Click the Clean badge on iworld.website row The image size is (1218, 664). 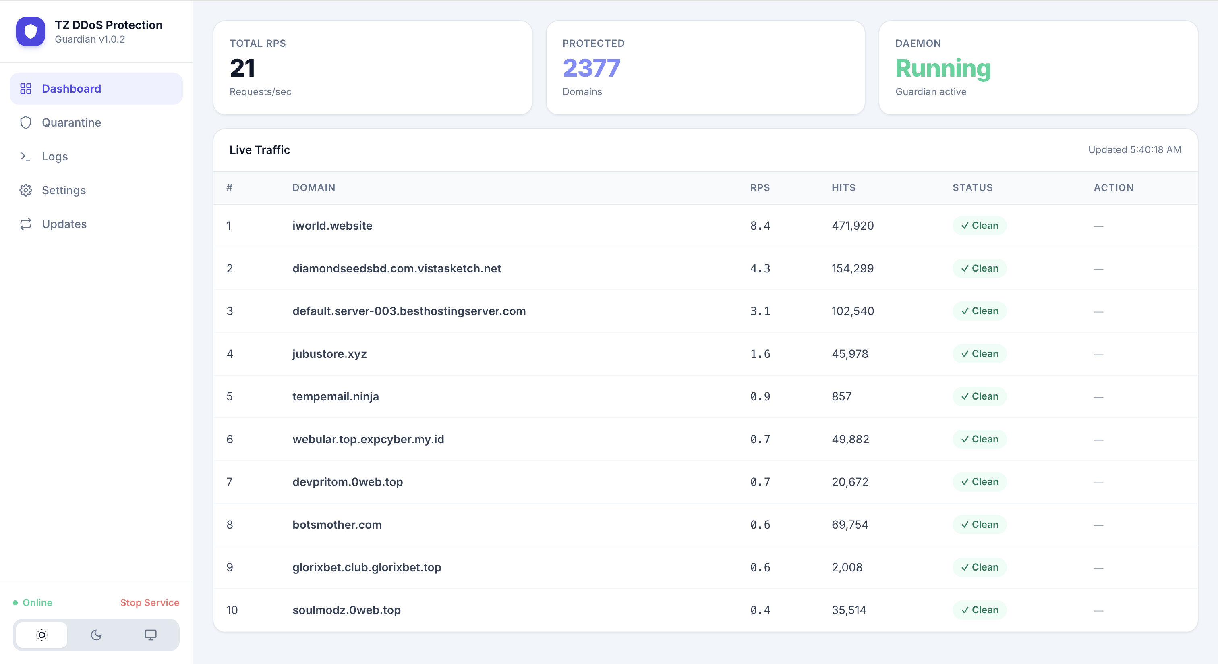(979, 226)
